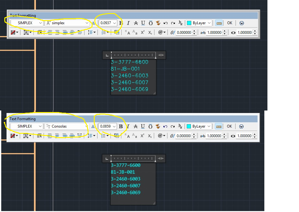Decrease tracking value in simplex-font toolbar
The height and width of the screenshot is (212, 299).
[224, 34]
